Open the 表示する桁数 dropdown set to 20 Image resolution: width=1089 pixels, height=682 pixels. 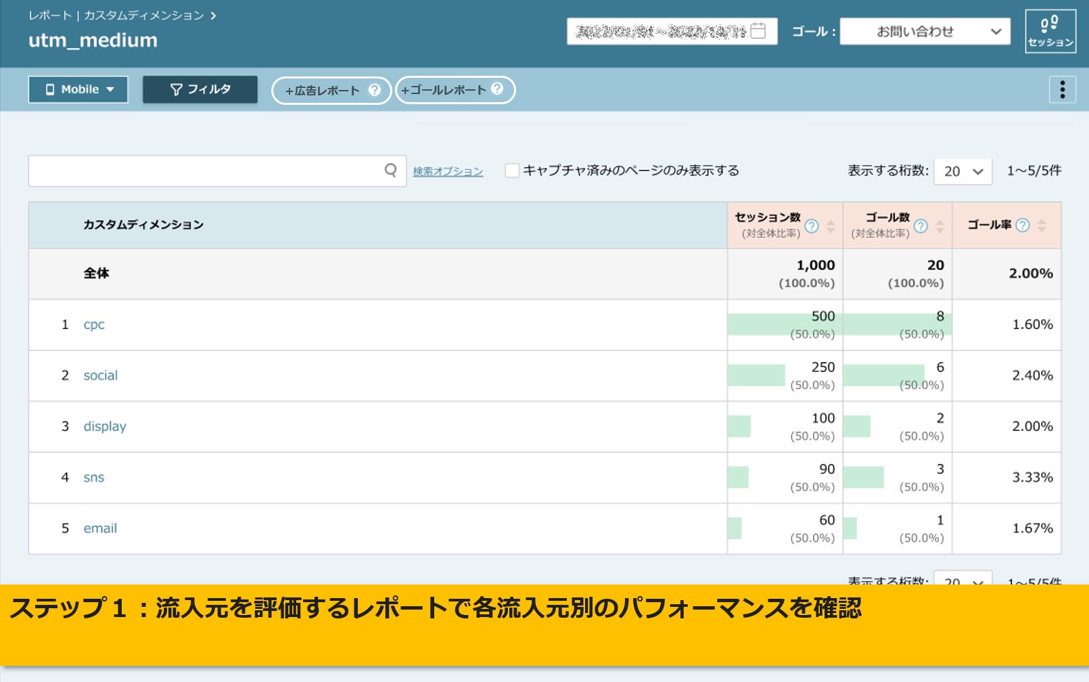tap(963, 171)
